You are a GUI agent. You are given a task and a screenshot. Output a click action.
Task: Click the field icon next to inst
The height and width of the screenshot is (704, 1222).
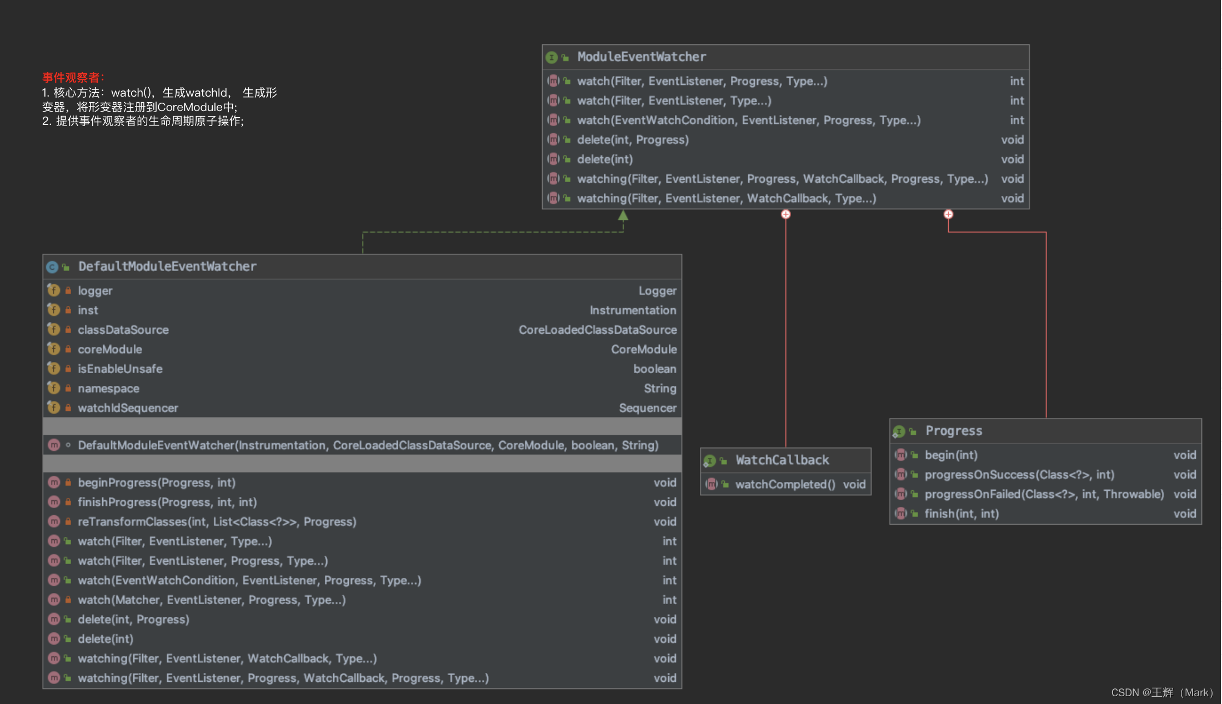[53, 310]
